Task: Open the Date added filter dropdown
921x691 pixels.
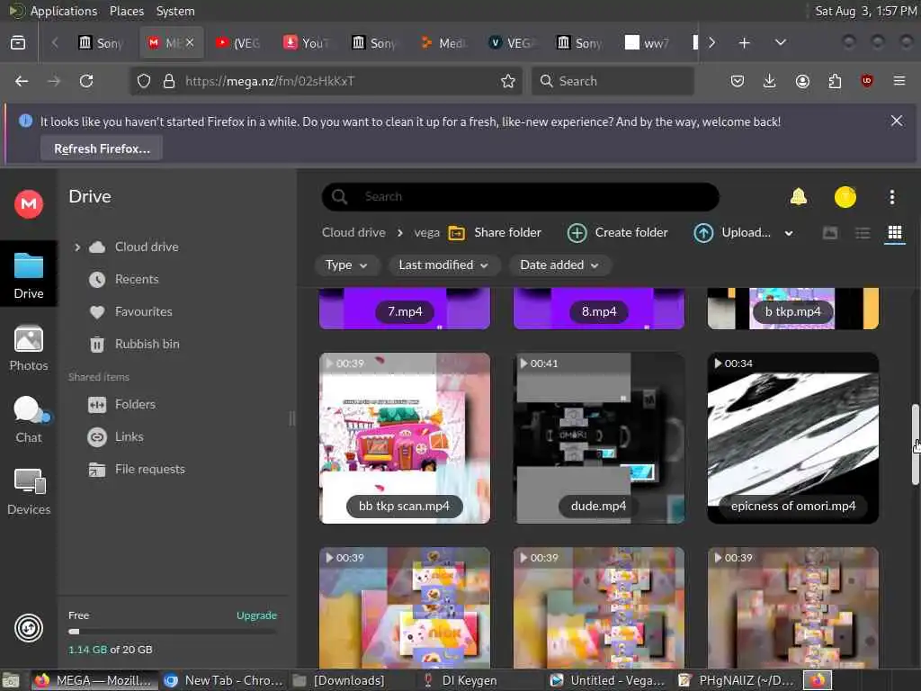Action: [x=559, y=265]
